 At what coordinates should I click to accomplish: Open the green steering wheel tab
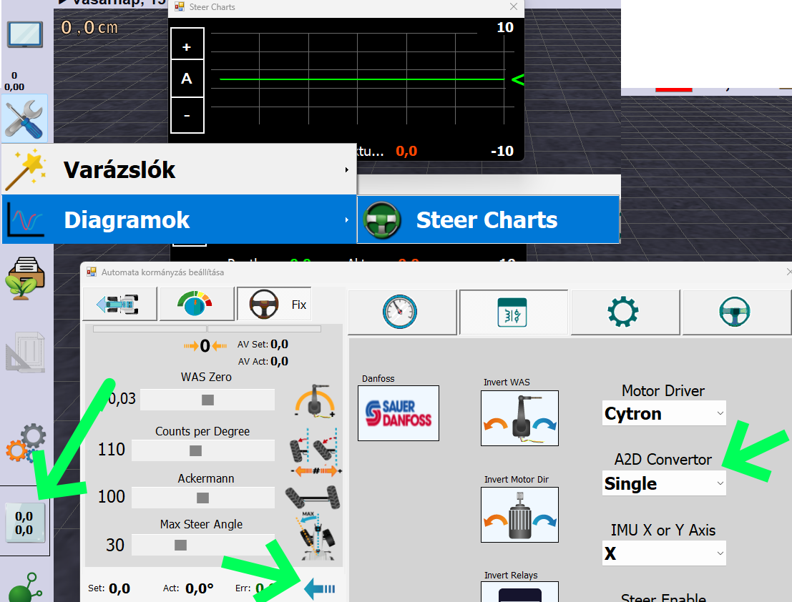pyautogui.click(x=735, y=312)
